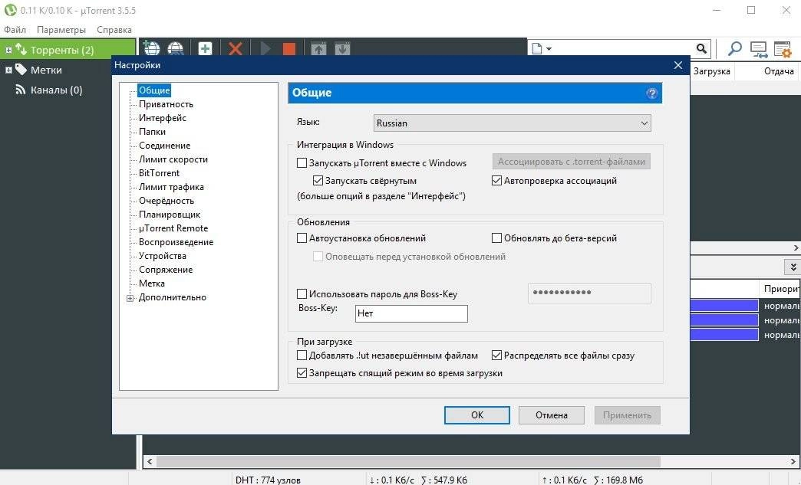Click the DHT: 774 узлов status entry

coord(268,480)
